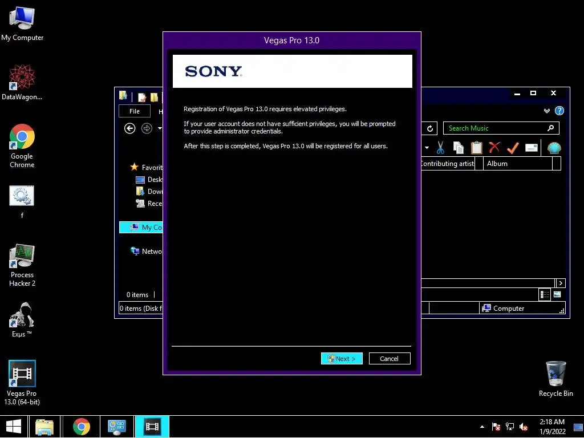This screenshot has width=584, height=438.
Task: Minimize the Explorer window
Action: point(517,94)
